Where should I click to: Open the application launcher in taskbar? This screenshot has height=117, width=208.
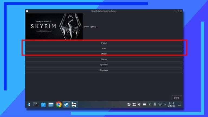(x=29, y=105)
